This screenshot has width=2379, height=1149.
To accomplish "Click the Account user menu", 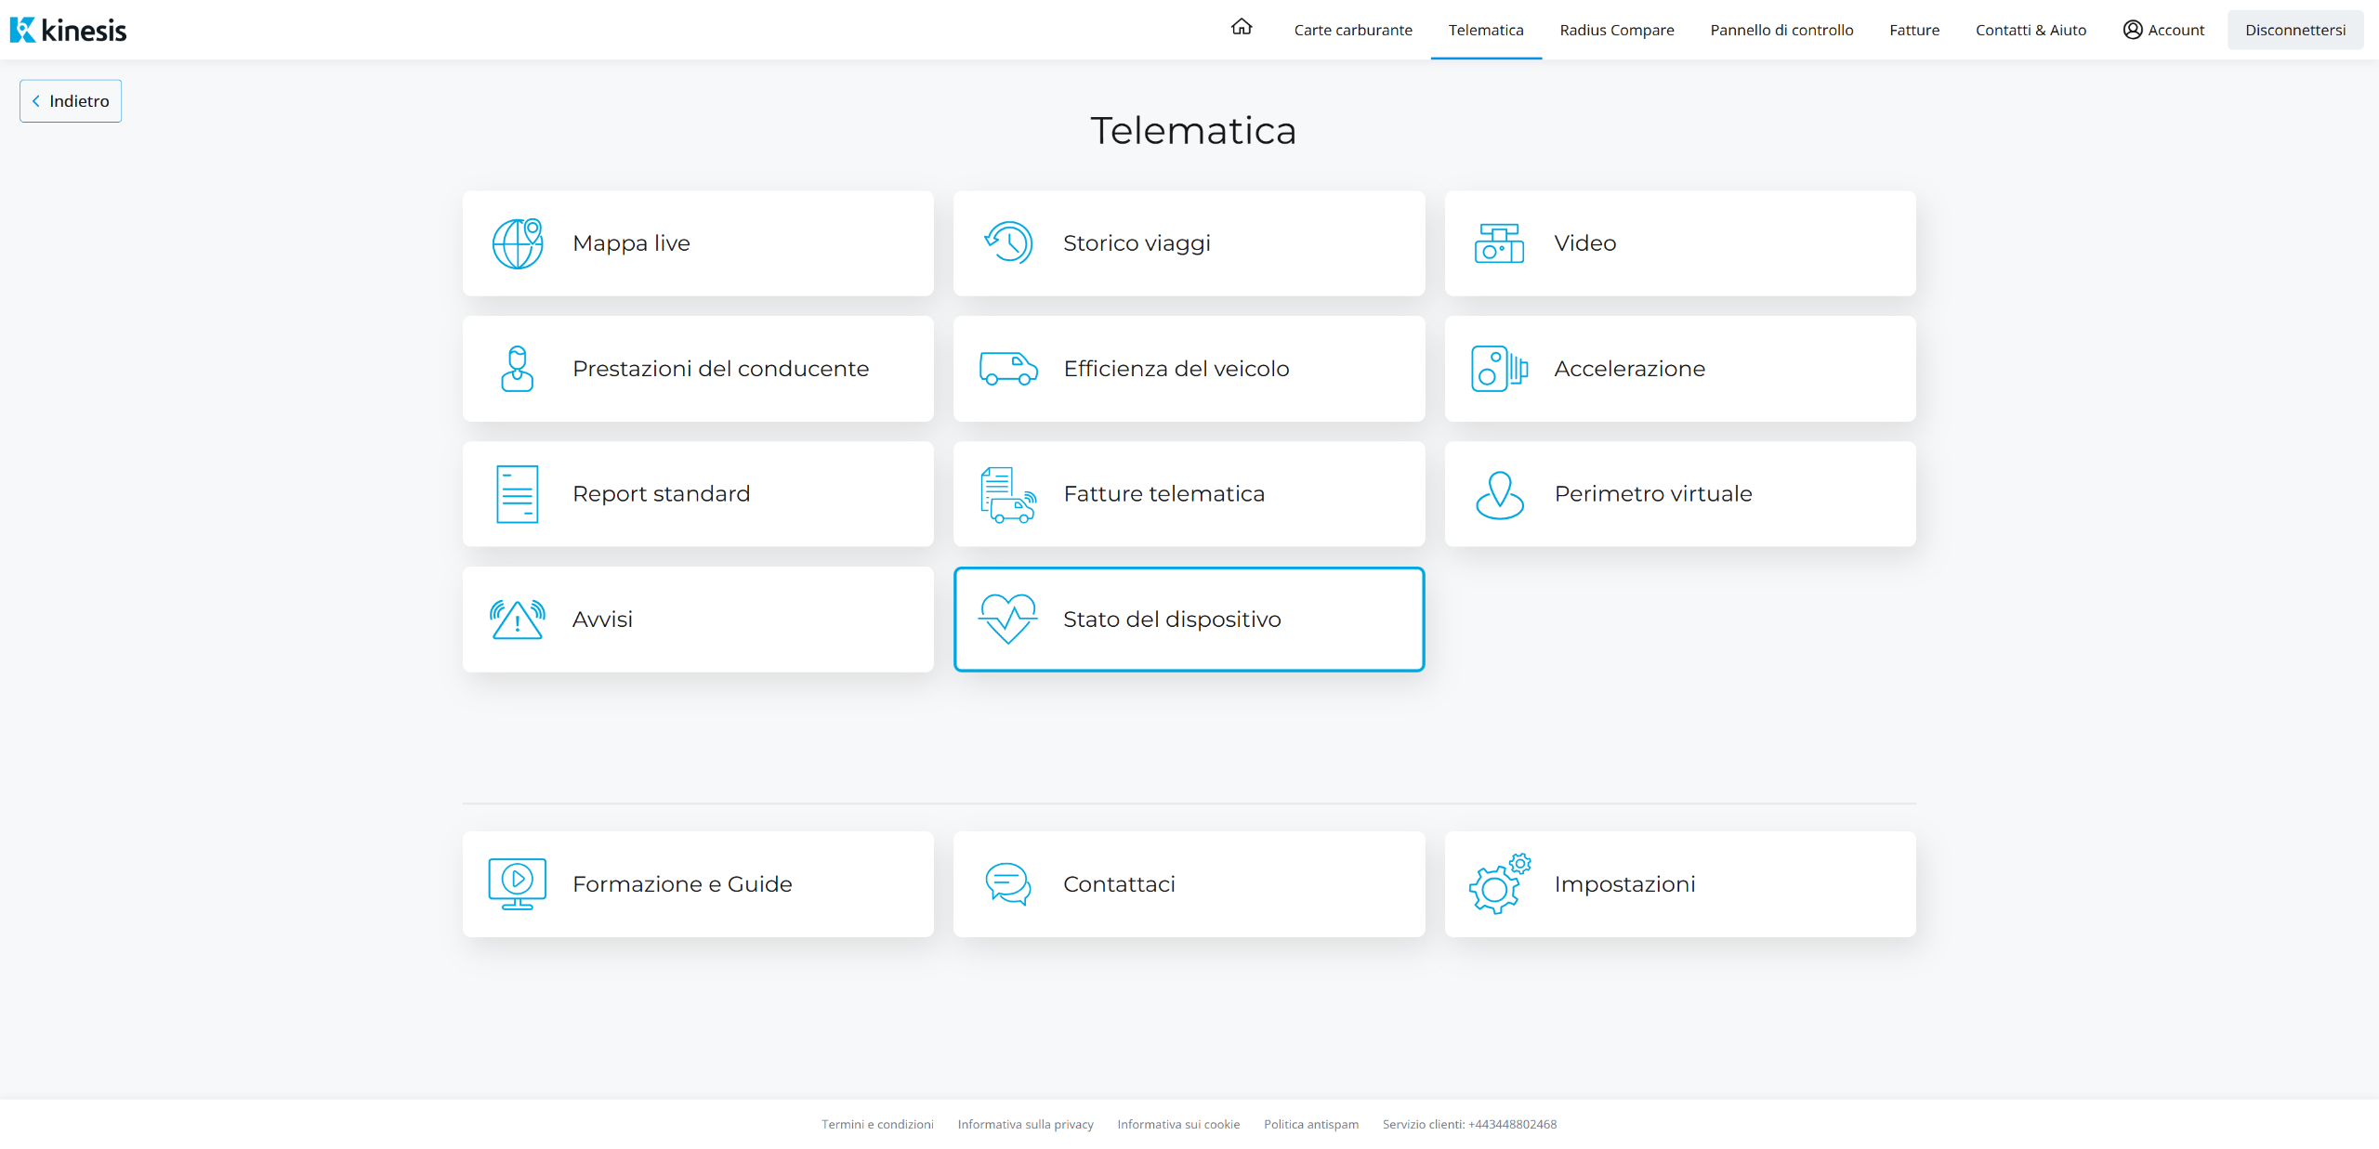I will pos(2163,30).
